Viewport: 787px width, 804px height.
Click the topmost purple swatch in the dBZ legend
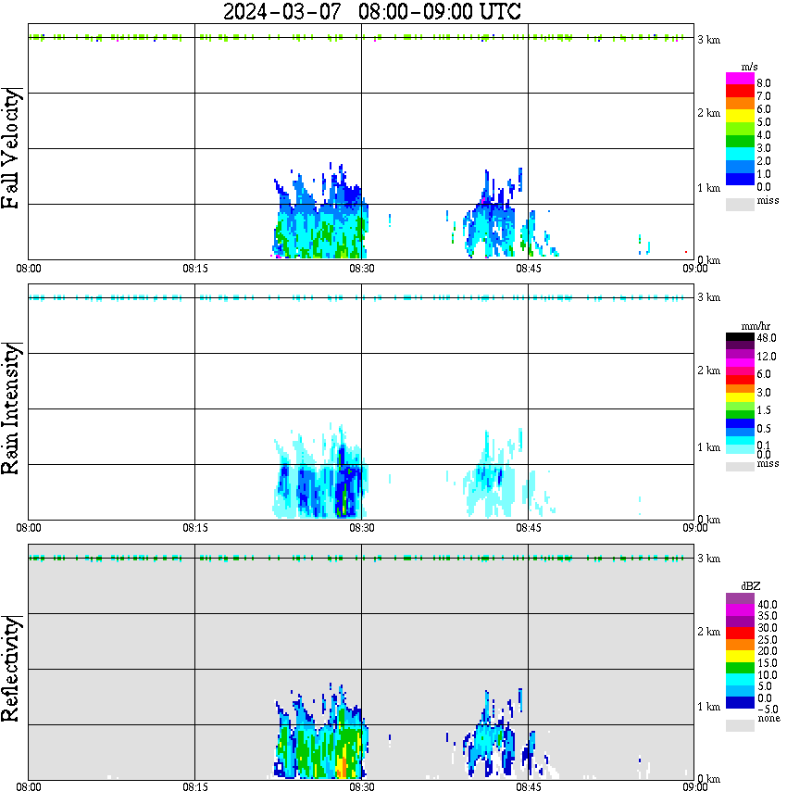740,598
